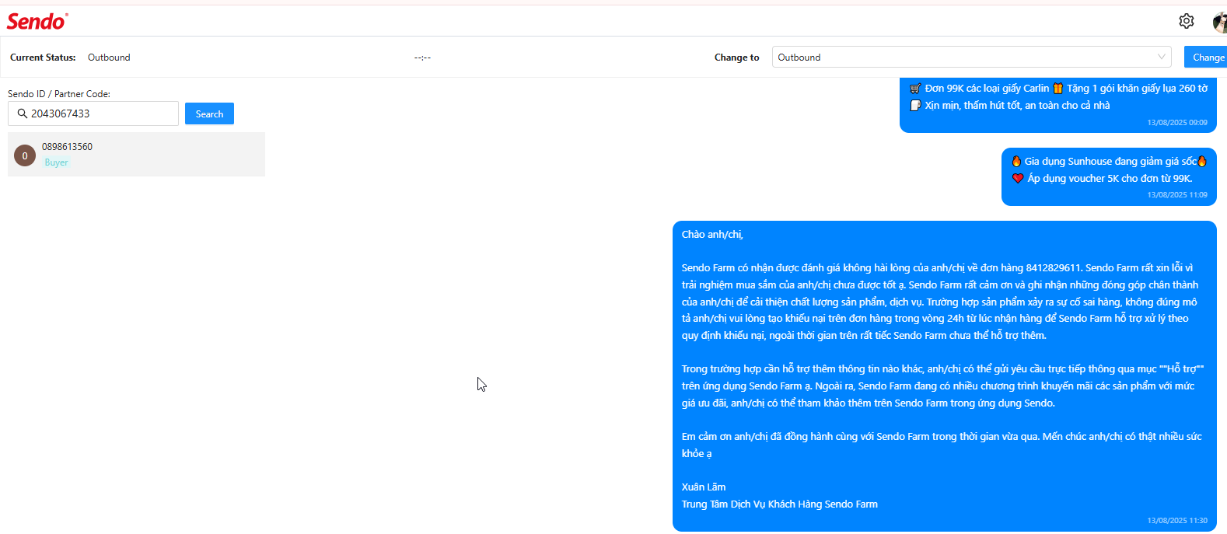Click the Buyer tag under 0898613560

click(56, 162)
